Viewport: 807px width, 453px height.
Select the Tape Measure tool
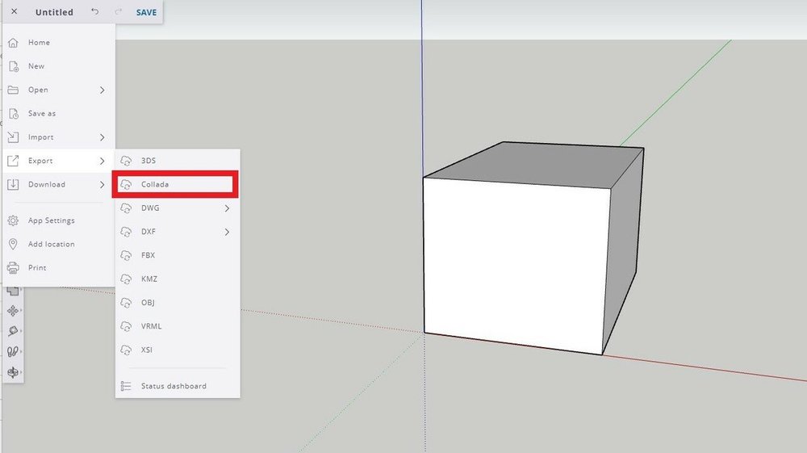click(x=13, y=331)
